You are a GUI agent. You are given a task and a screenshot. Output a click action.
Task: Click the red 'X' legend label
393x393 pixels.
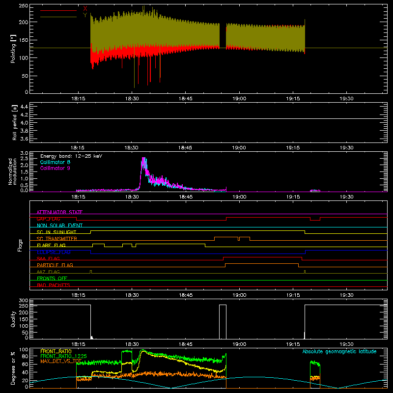(85, 9)
